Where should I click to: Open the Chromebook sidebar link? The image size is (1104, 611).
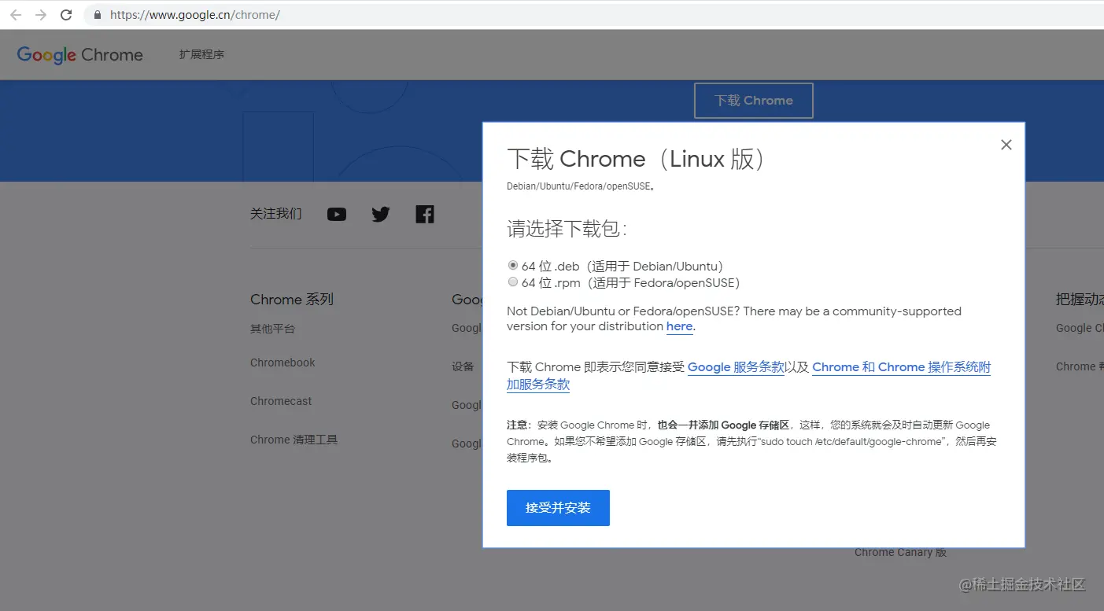[282, 363]
